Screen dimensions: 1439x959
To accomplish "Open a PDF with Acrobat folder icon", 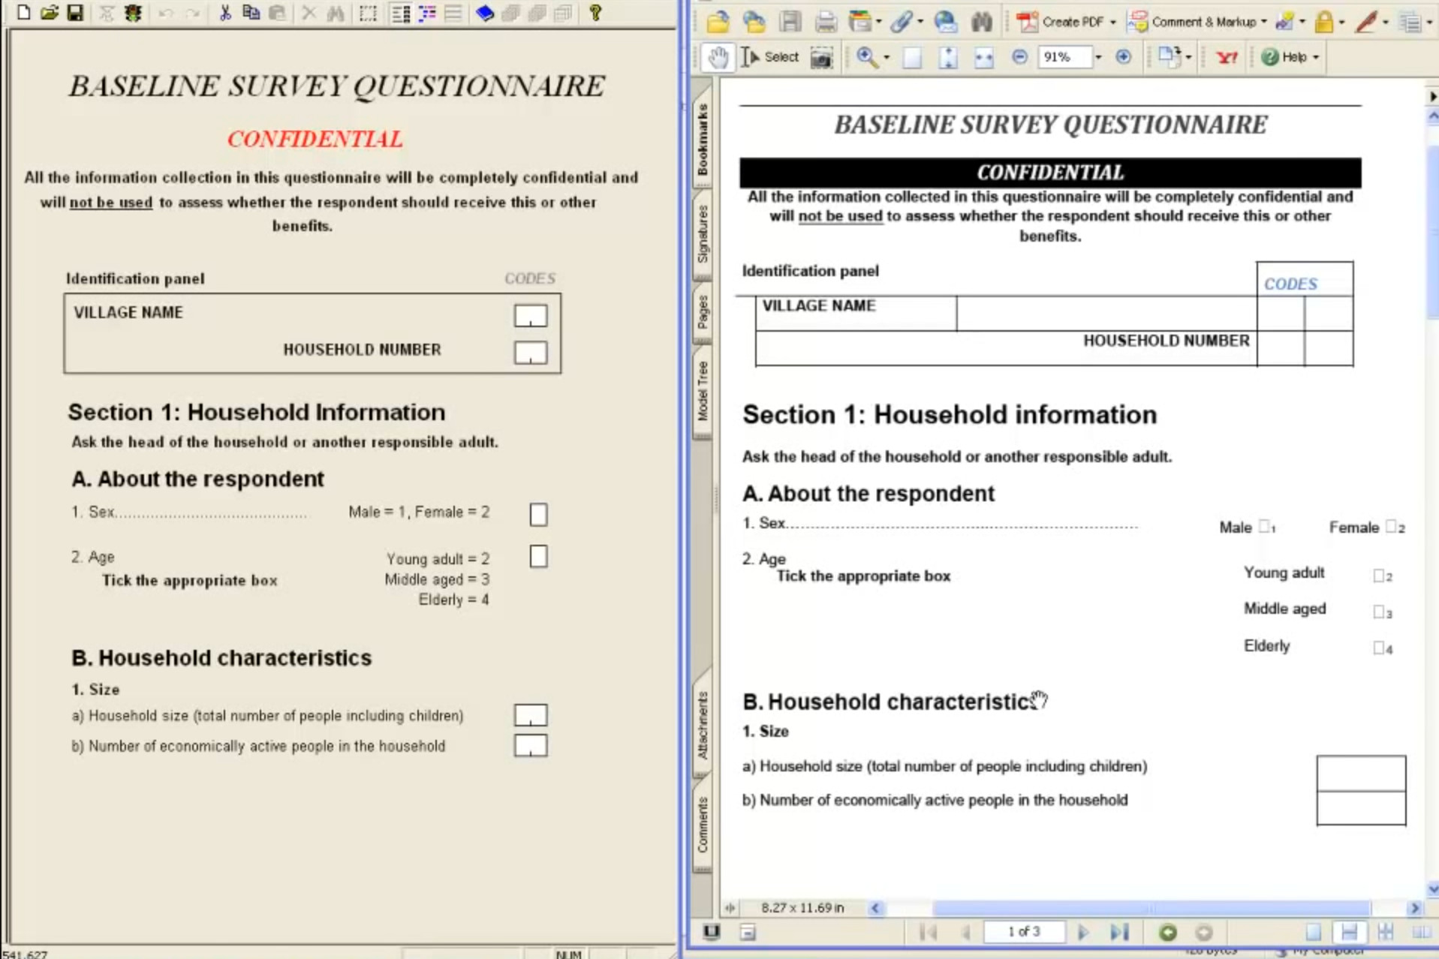I will pyautogui.click(x=718, y=22).
